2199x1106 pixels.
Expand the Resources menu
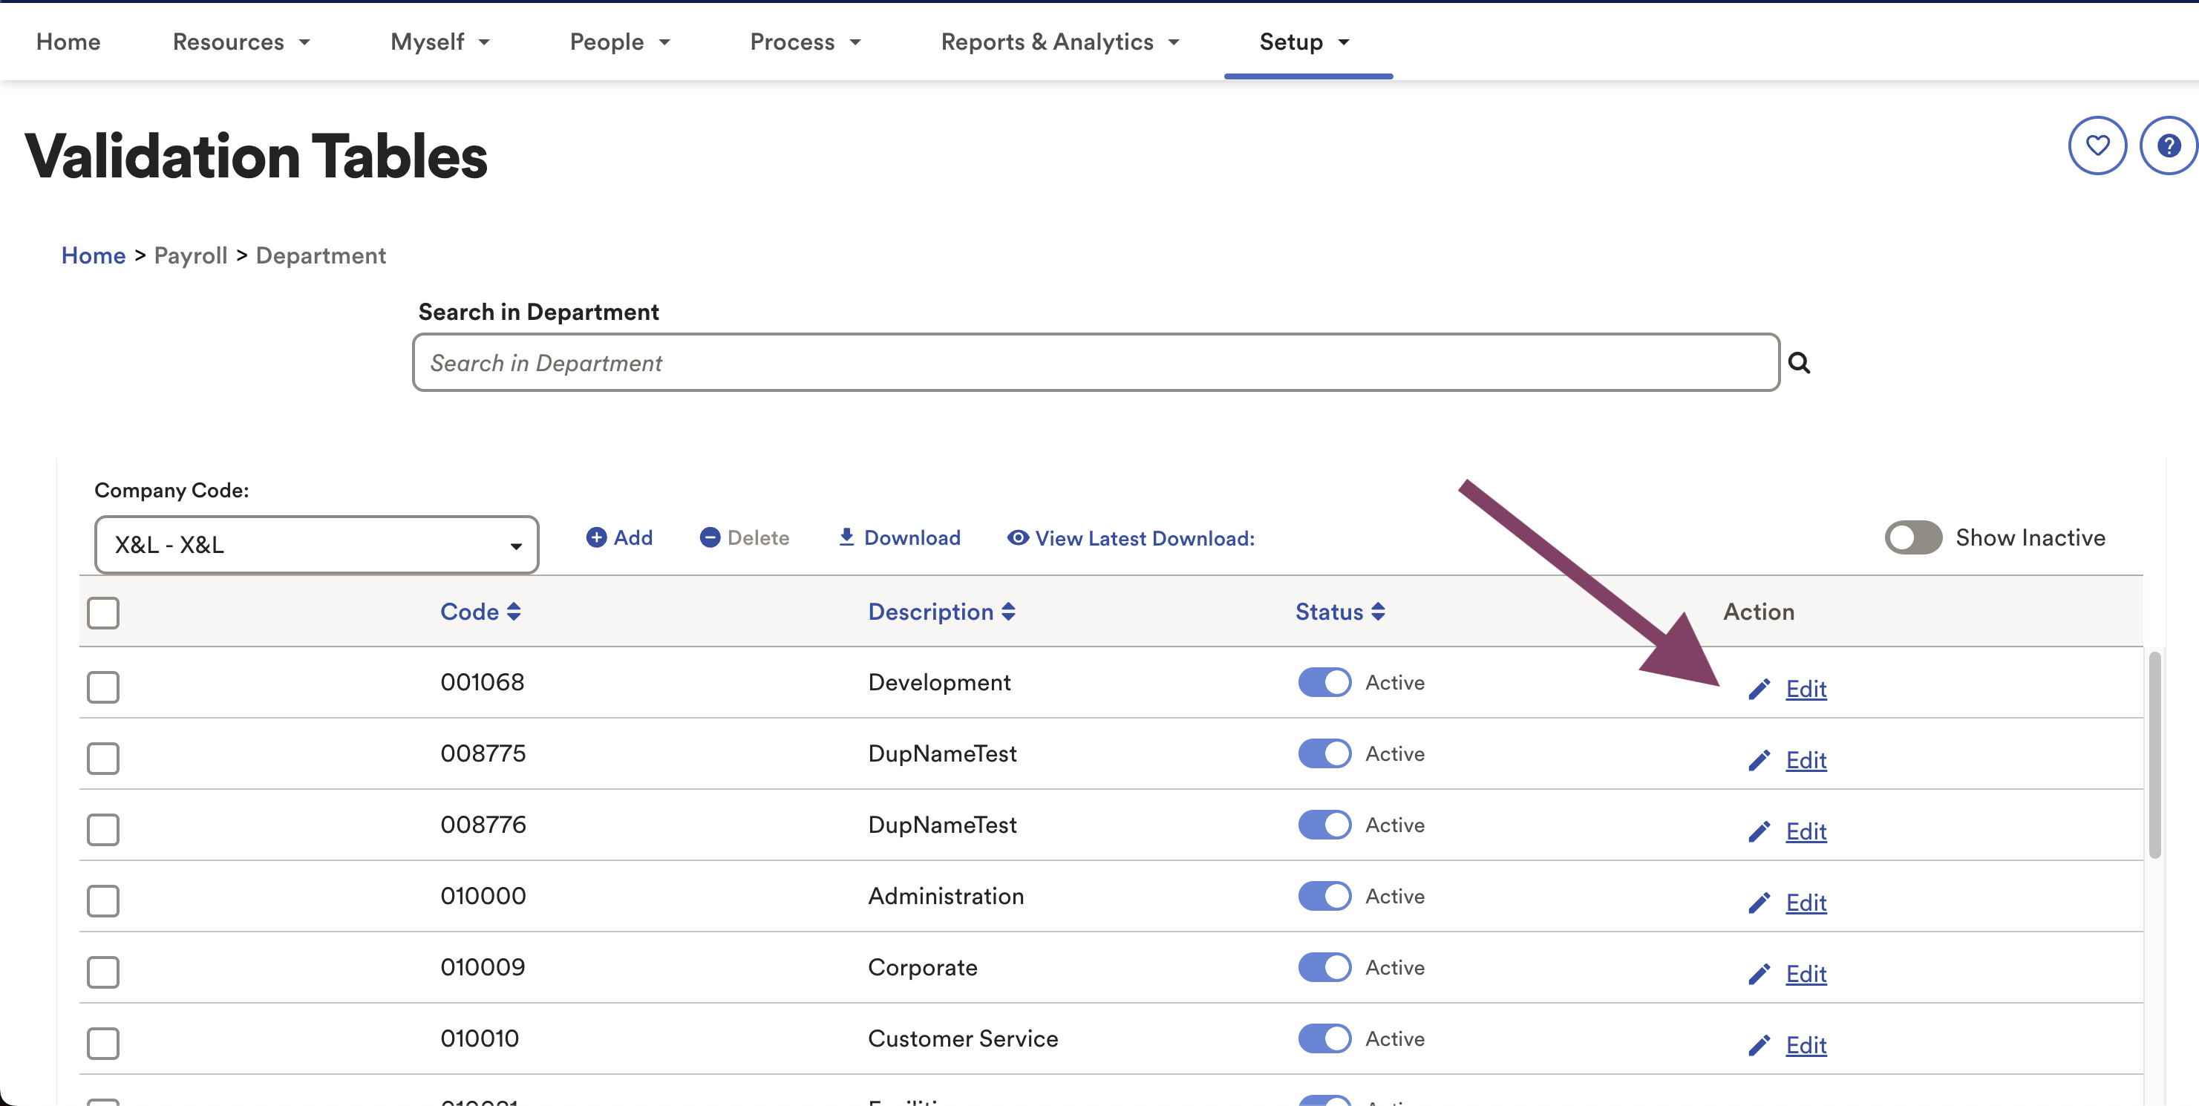point(241,42)
